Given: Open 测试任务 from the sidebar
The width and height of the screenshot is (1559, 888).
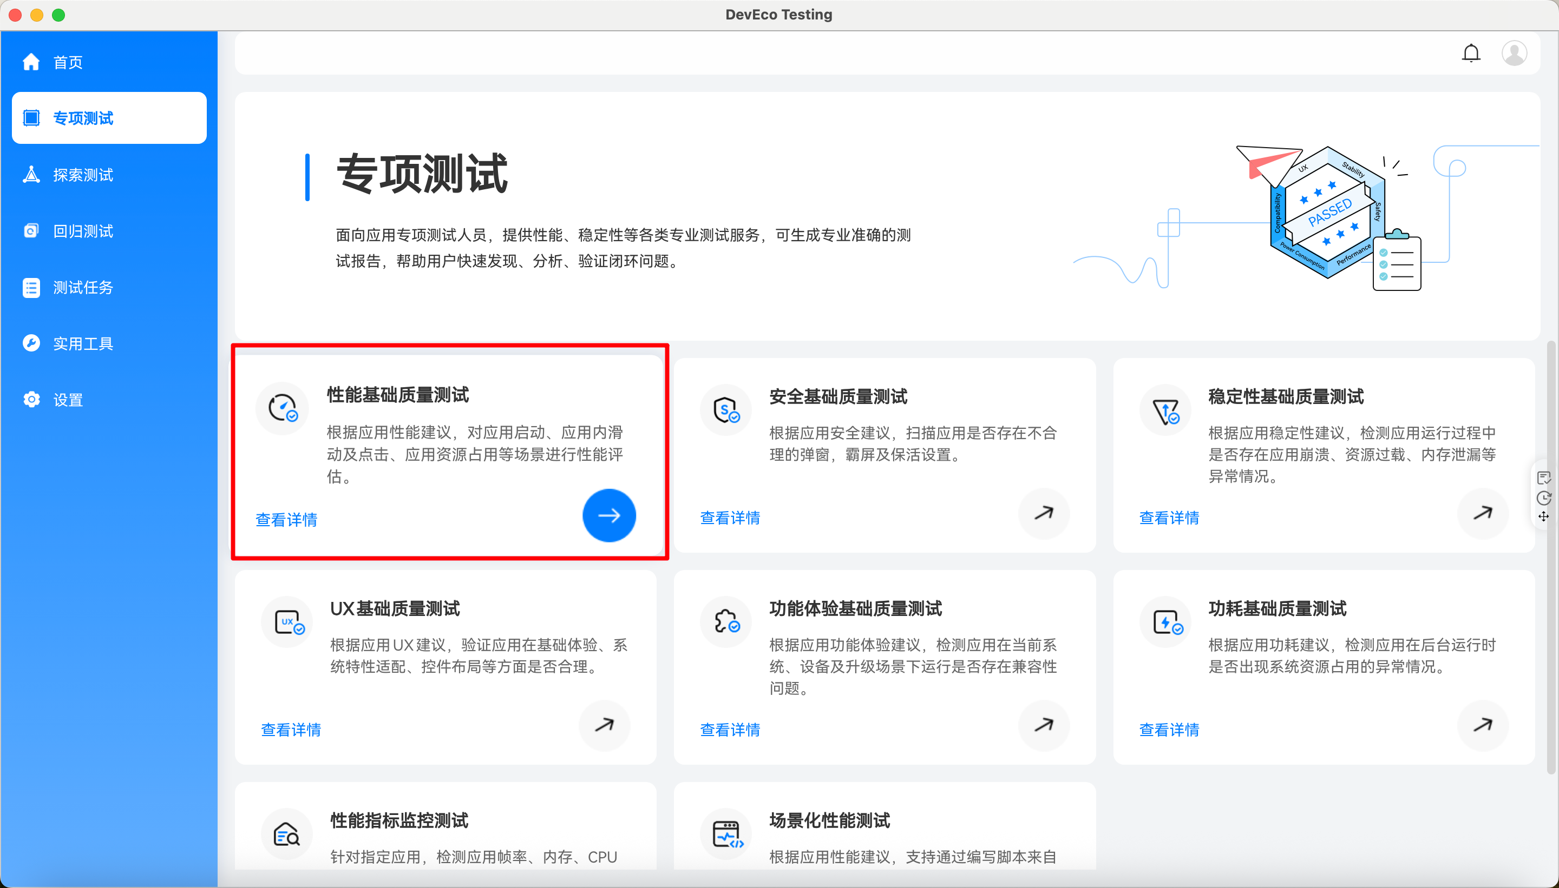Looking at the screenshot, I should click(x=31, y=287).
